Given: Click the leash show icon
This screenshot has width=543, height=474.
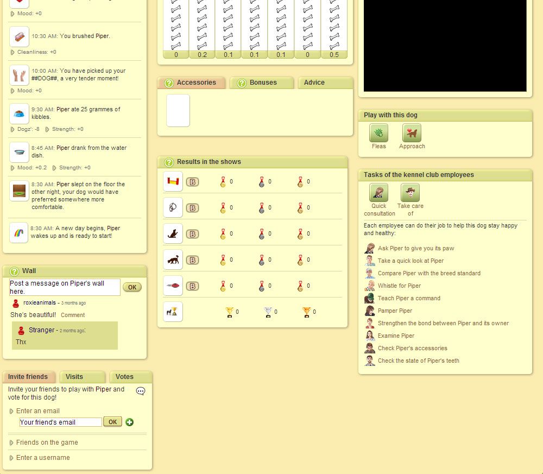Looking at the screenshot, I should (173, 208).
